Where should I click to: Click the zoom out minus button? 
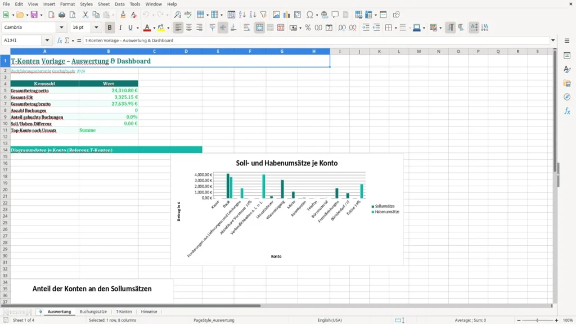tap(519, 320)
